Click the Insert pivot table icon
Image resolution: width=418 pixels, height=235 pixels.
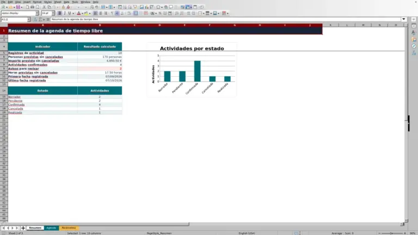point(152,7)
